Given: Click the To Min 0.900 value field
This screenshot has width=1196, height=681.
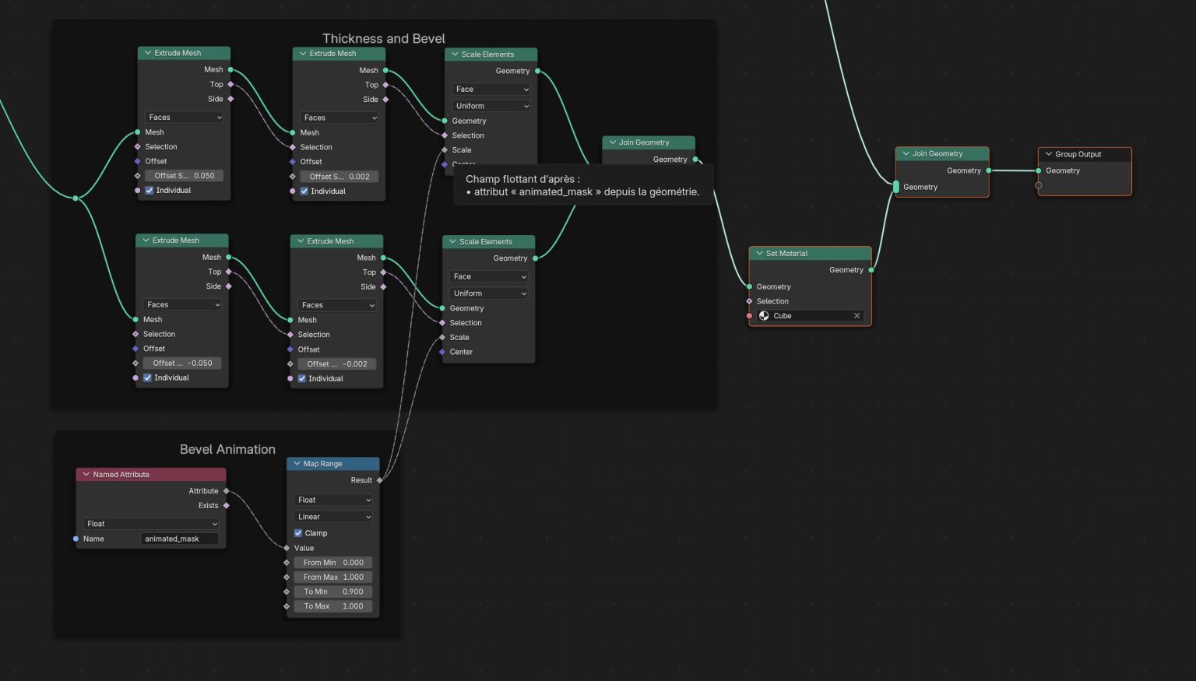Looking at the screenshot, I should [333, 591].
